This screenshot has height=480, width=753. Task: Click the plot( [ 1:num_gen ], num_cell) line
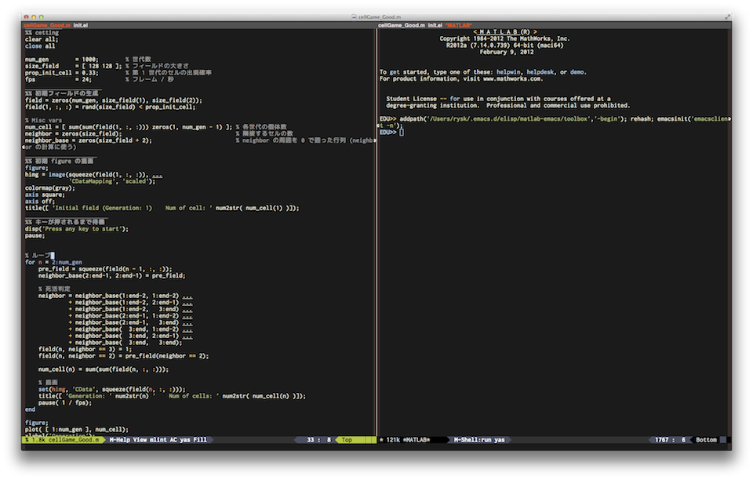tap(77, 430)
